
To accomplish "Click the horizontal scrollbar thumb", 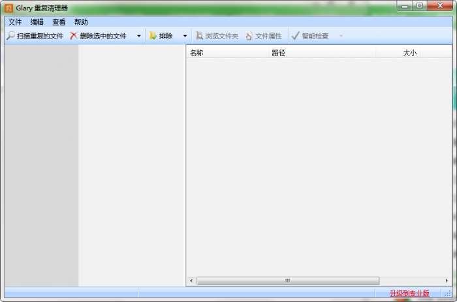I will [288, 280].
